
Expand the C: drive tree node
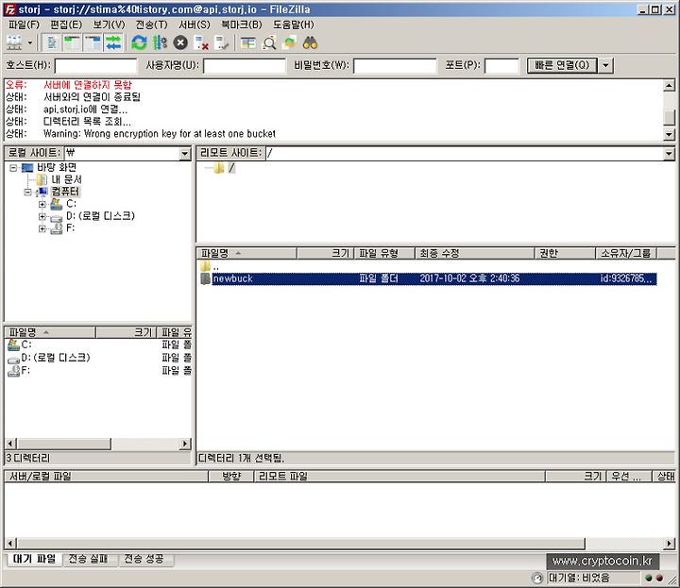[x=42, y=204]
